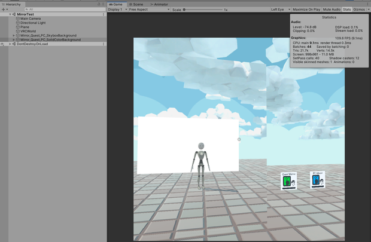
Task: Select the Main Camera cube icon
Action: pyautogui.click(x=18, y=19)
